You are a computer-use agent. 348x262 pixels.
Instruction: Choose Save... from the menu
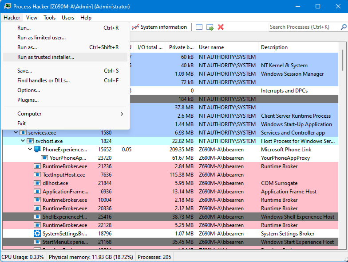(x=65, y=71)
